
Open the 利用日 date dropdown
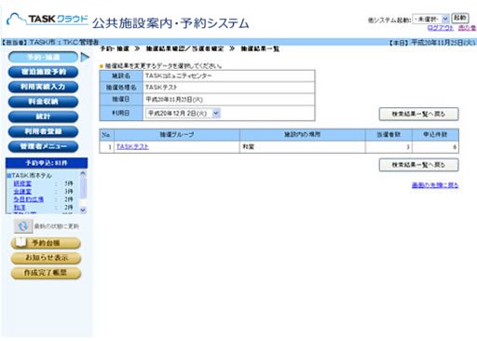183,114
